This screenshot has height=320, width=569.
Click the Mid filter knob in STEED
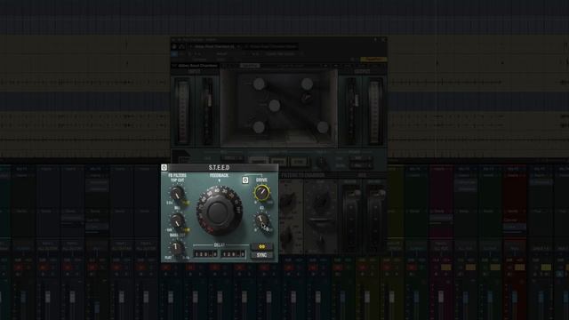pyautogui.click(x=178, y=220)
